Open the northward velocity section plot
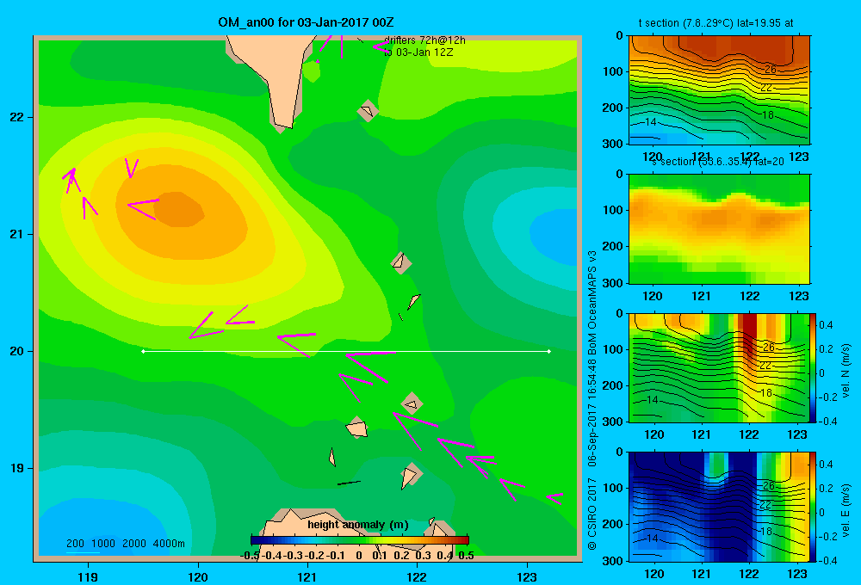The height and width of the screenshot is (585, 861). click(x=719, y=367)
